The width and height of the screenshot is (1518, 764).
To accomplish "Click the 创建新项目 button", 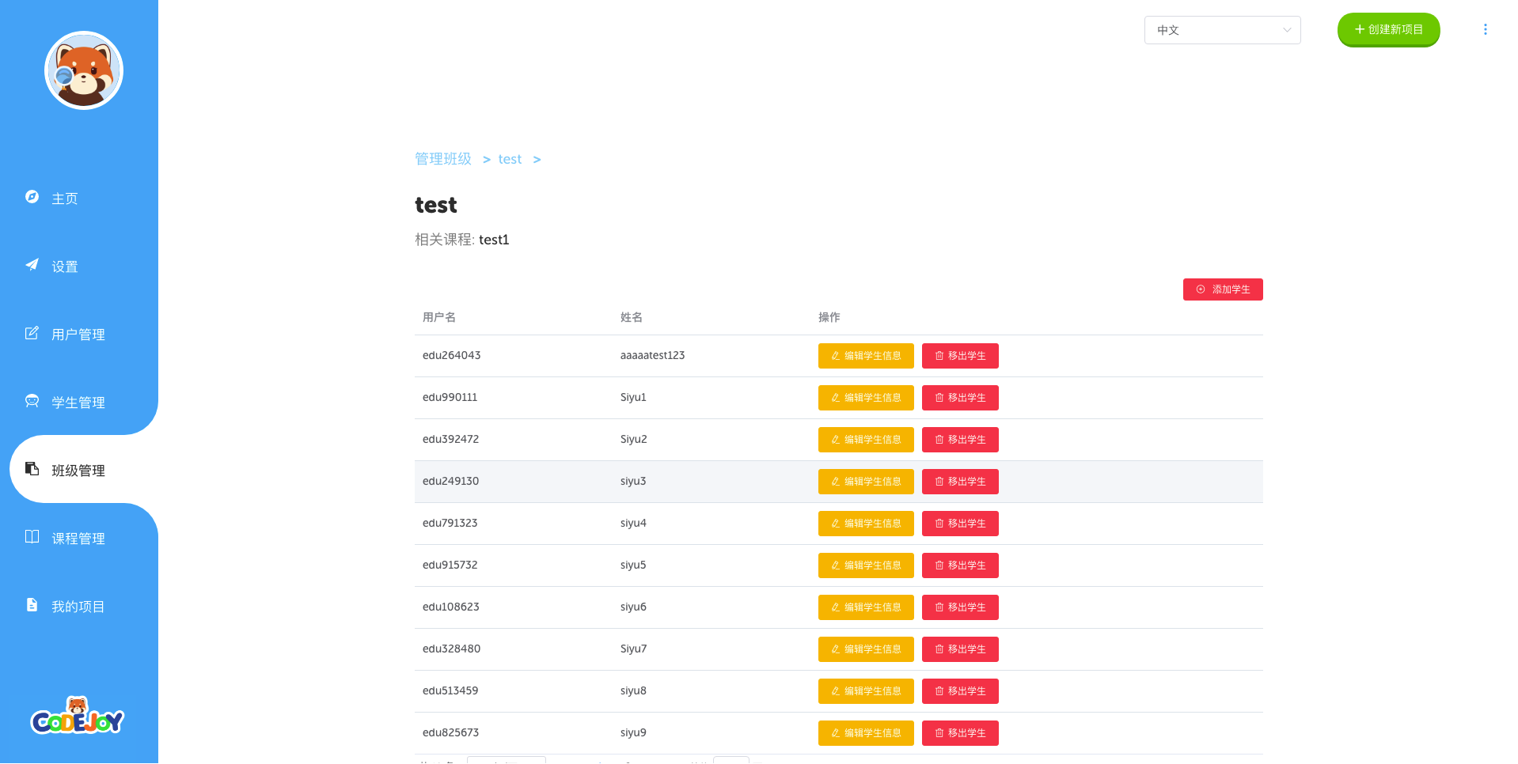I will pyautogui.click(x=1388, y=29).
